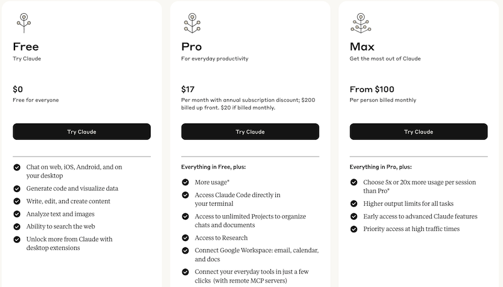
Task: Click checkmark next to Ability to search the web
Action: [17, 227]
